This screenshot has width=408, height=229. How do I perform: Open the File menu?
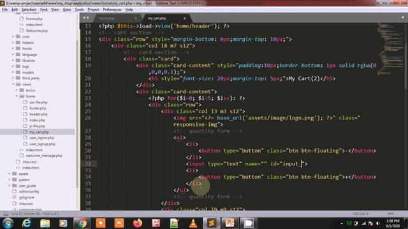(4, 10)
